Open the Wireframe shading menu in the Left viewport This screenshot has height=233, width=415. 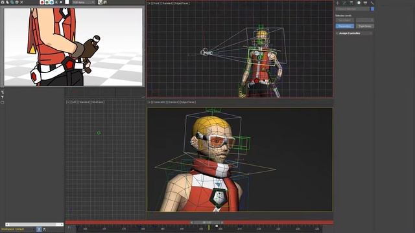click(98, 102)
